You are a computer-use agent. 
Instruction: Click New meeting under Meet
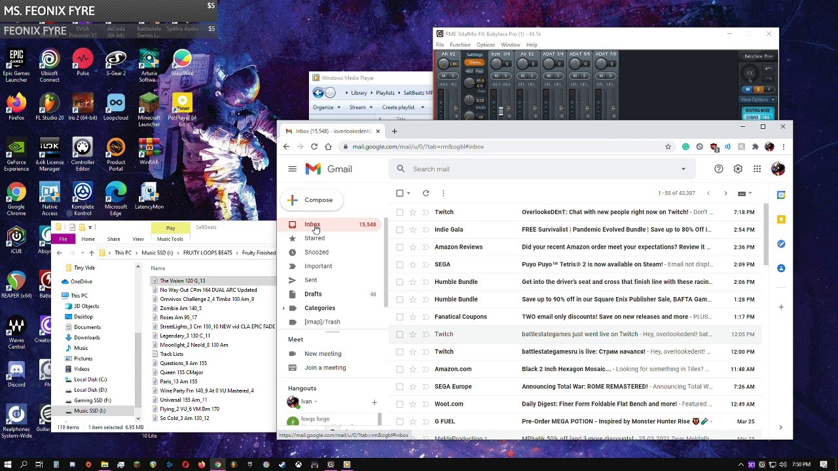323,354
